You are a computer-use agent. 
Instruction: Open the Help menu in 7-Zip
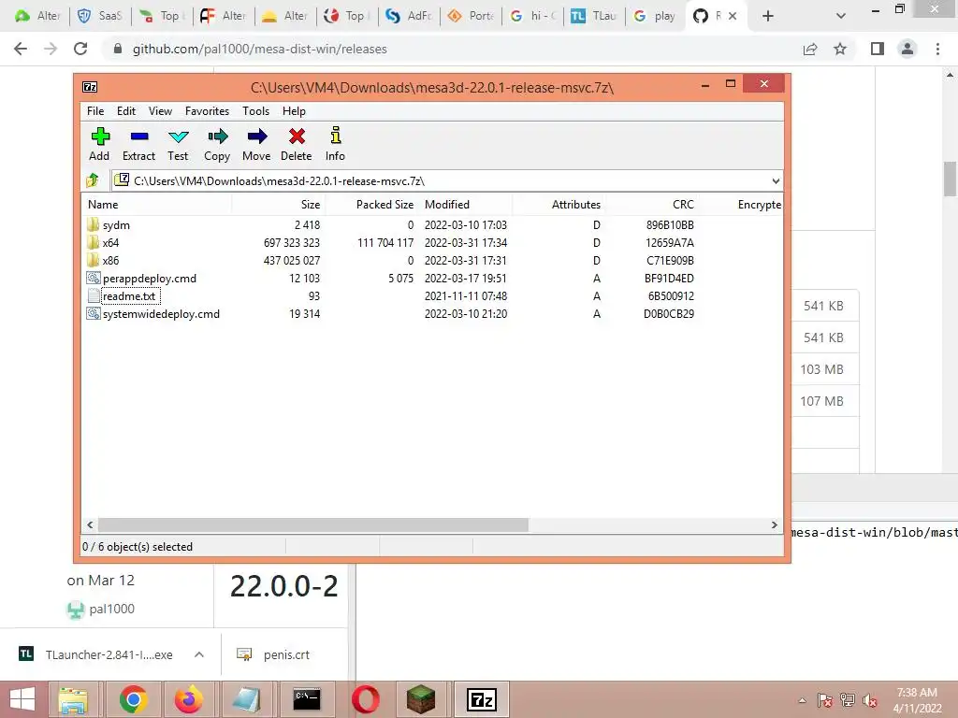point(294,111)
